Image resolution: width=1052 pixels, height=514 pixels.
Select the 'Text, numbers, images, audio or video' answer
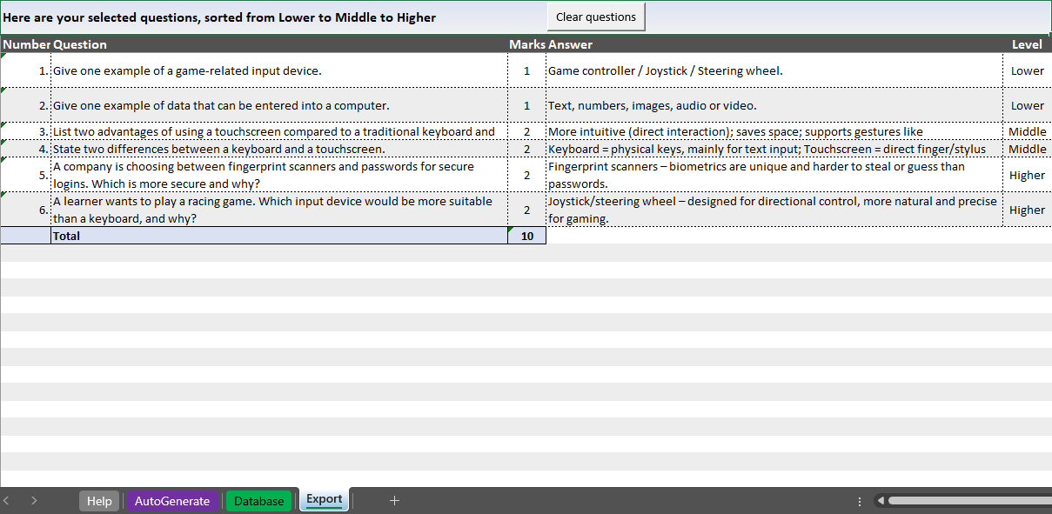tap(774, 105)
